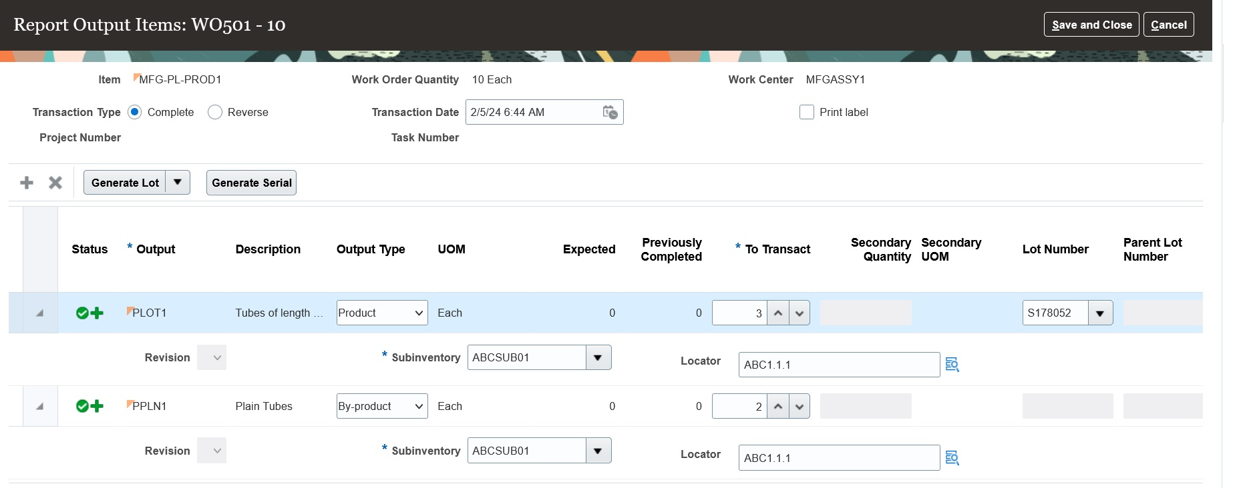
Task: Click the PLOT1 row status icon
Action: pyautogui.click(x=90, y=313)
